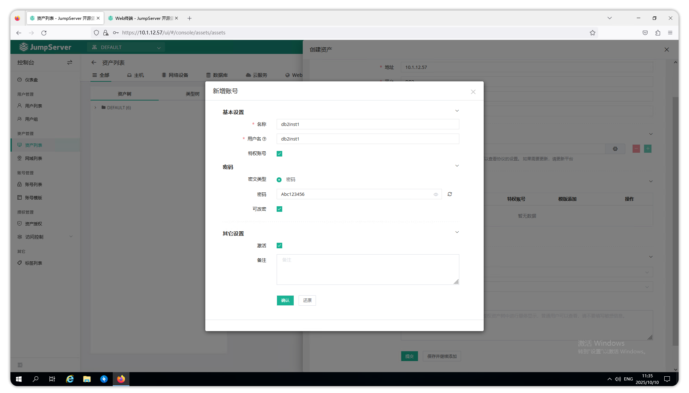Click the Firefox bookmark star icon

click(x=593, y=33)
